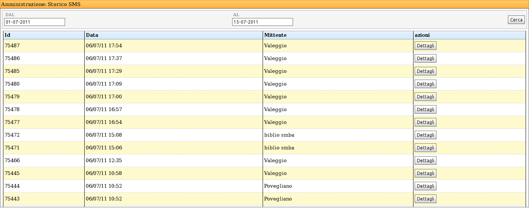Viewport: 529px width, 208px height.
Task: Focus the DAL start date field
Action: tap(35, 22)
